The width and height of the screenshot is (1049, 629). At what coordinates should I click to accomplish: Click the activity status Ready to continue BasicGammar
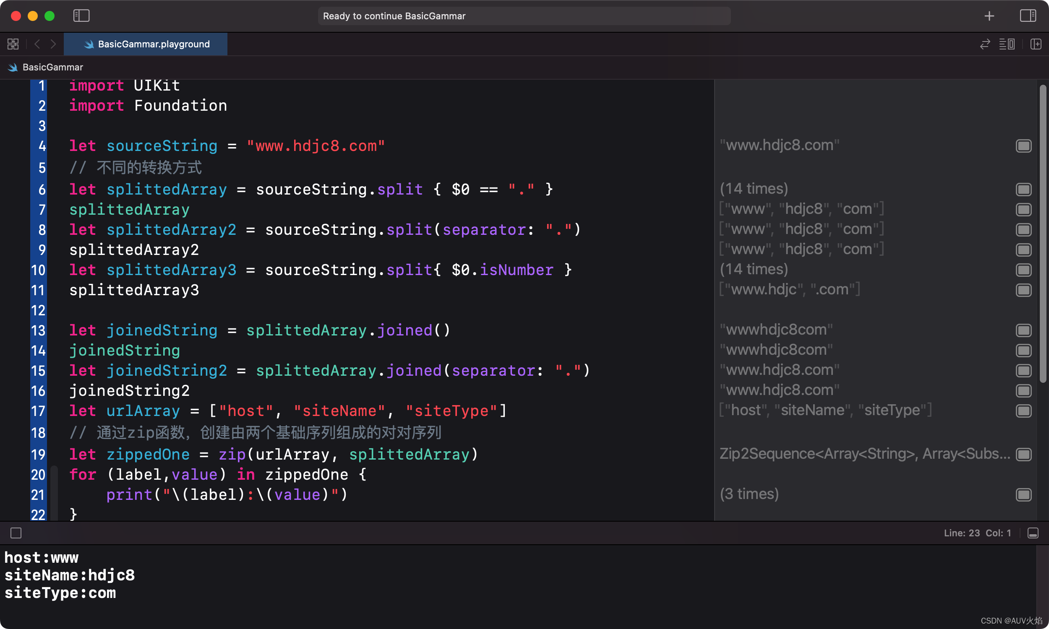coord(524,16)
